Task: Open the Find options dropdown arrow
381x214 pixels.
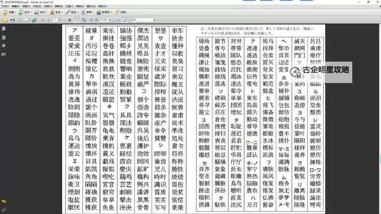Action: point(154,20)
